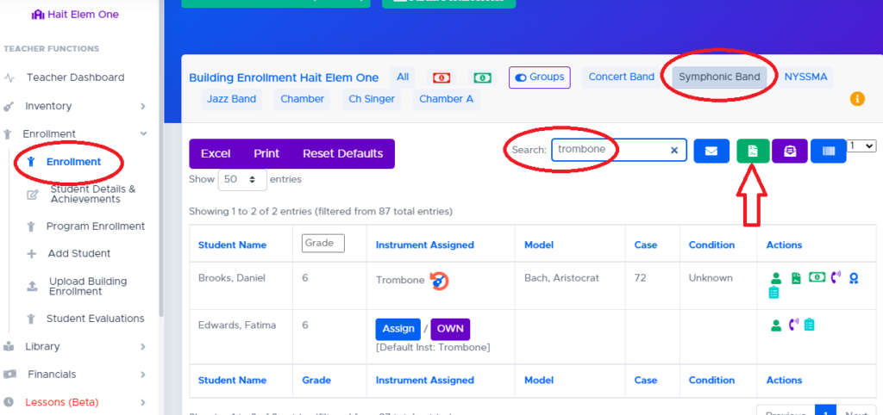Open the orange info icon
Viewport: 883px width, 415px height.
(x=857, y=99)
